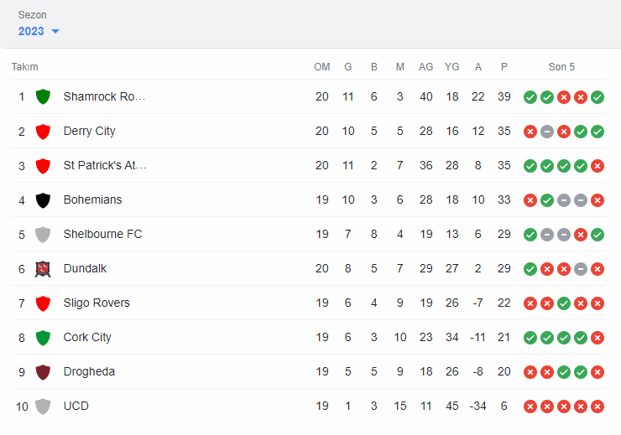Click Derry City's draw result icon

[x=547, y=132]
